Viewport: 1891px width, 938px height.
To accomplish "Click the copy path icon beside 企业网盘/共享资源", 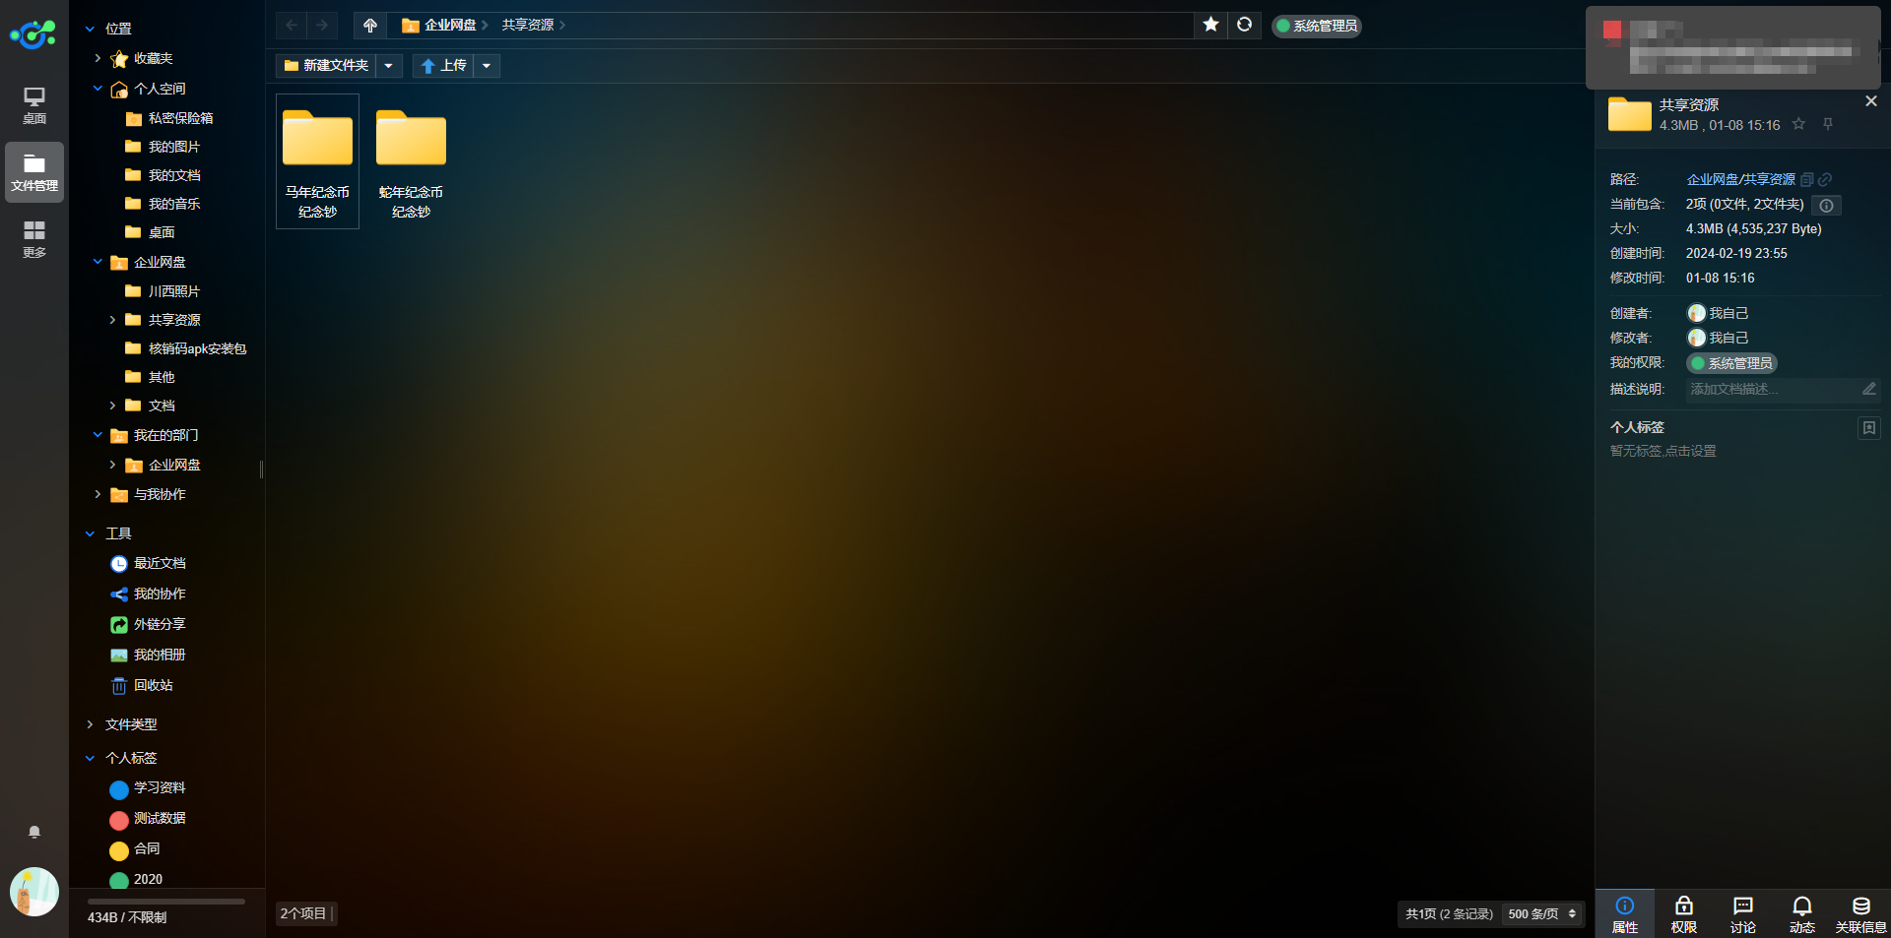I will (x=1806, y=180).
